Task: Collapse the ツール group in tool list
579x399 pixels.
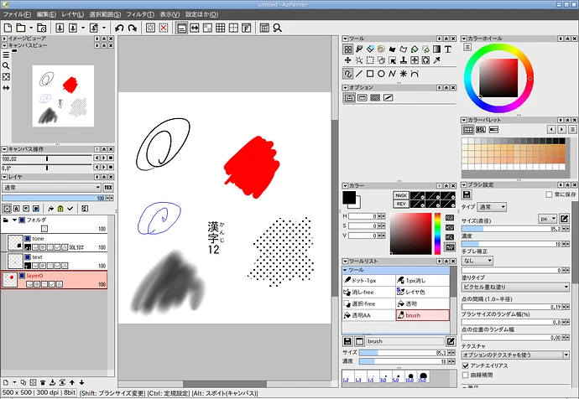Action: [x=345, y=270]
